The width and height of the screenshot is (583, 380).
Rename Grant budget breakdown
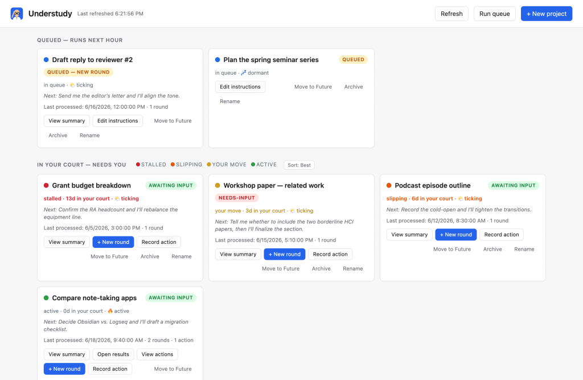182,256
